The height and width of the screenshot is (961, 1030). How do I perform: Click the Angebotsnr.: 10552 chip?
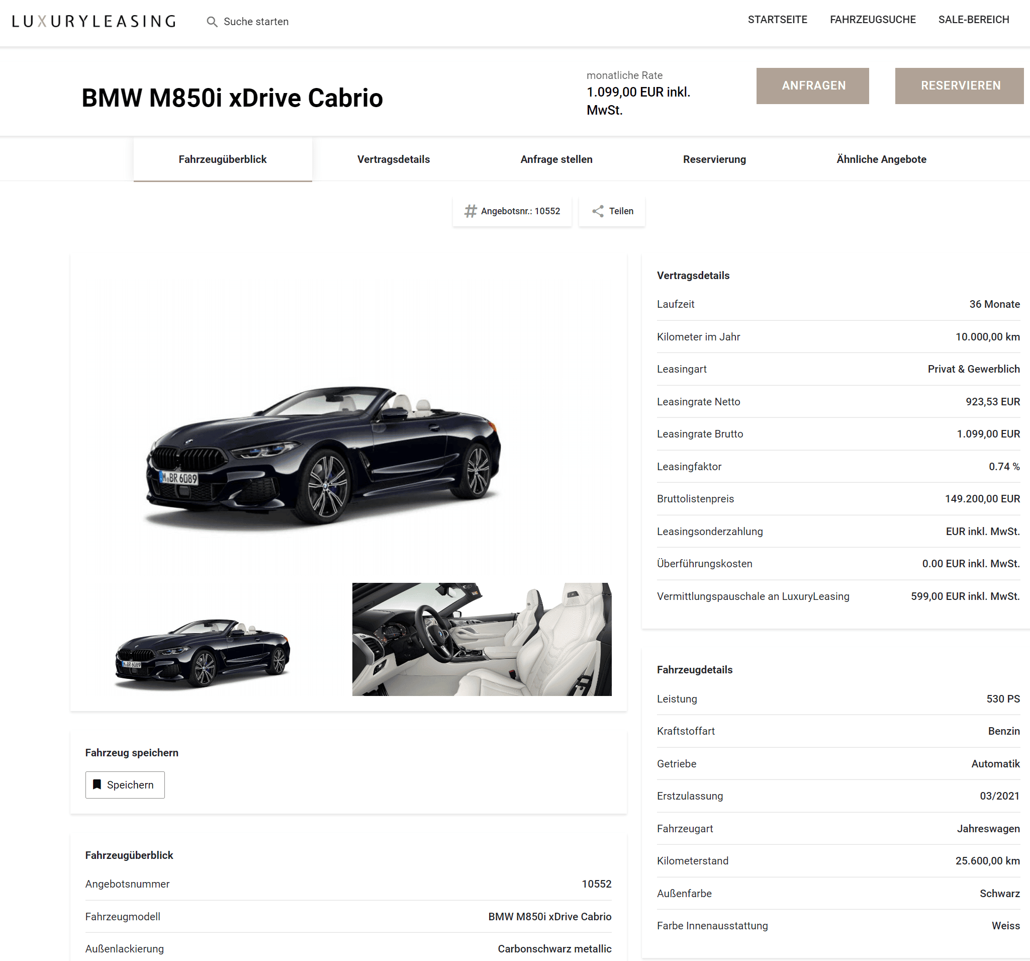pyautogui.click(x=512, y=211)
